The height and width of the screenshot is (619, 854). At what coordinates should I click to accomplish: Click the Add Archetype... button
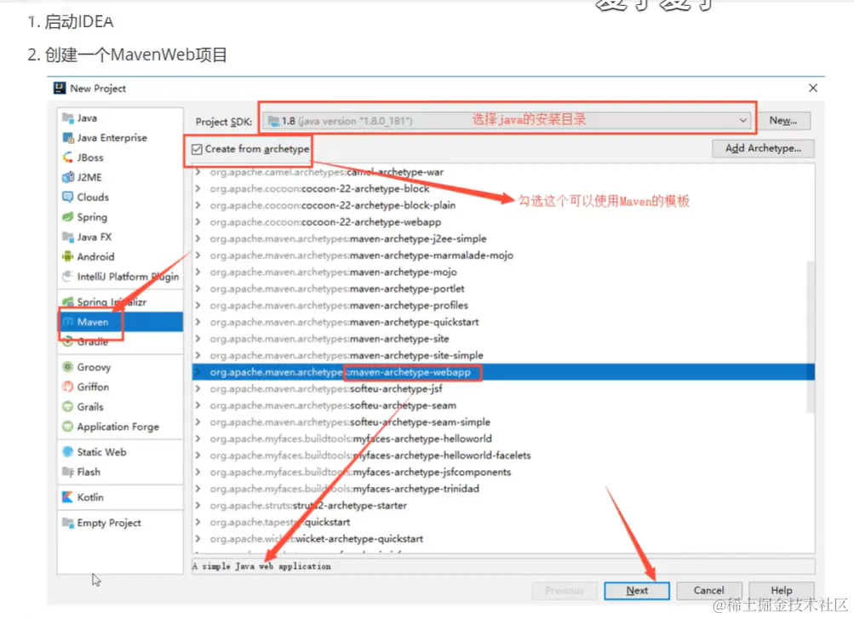point(763,148)
